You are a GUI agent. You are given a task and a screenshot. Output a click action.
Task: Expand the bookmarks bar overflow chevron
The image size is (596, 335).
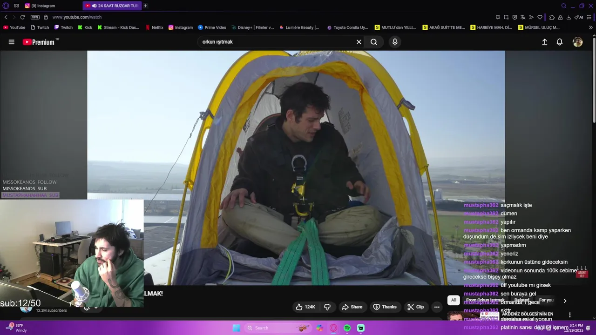[x=591, y=27]
